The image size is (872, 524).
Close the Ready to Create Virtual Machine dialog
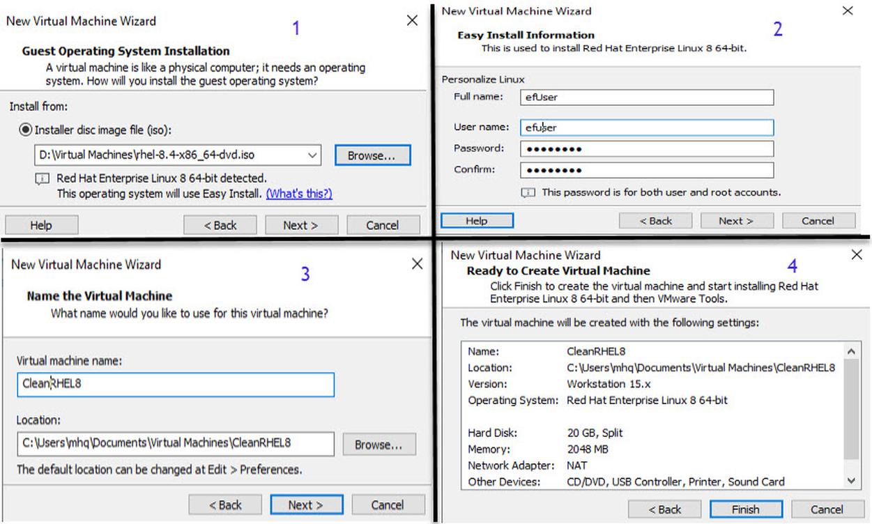tap(857, 255)
